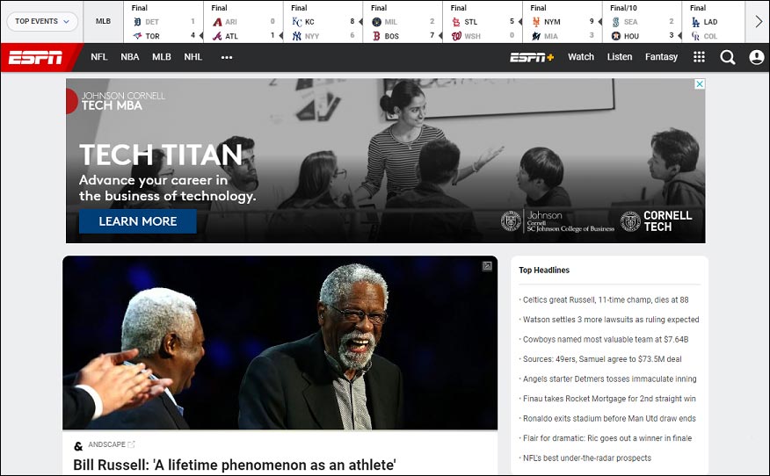
Task: Open the apps grid icon
Action: [699, 57]
